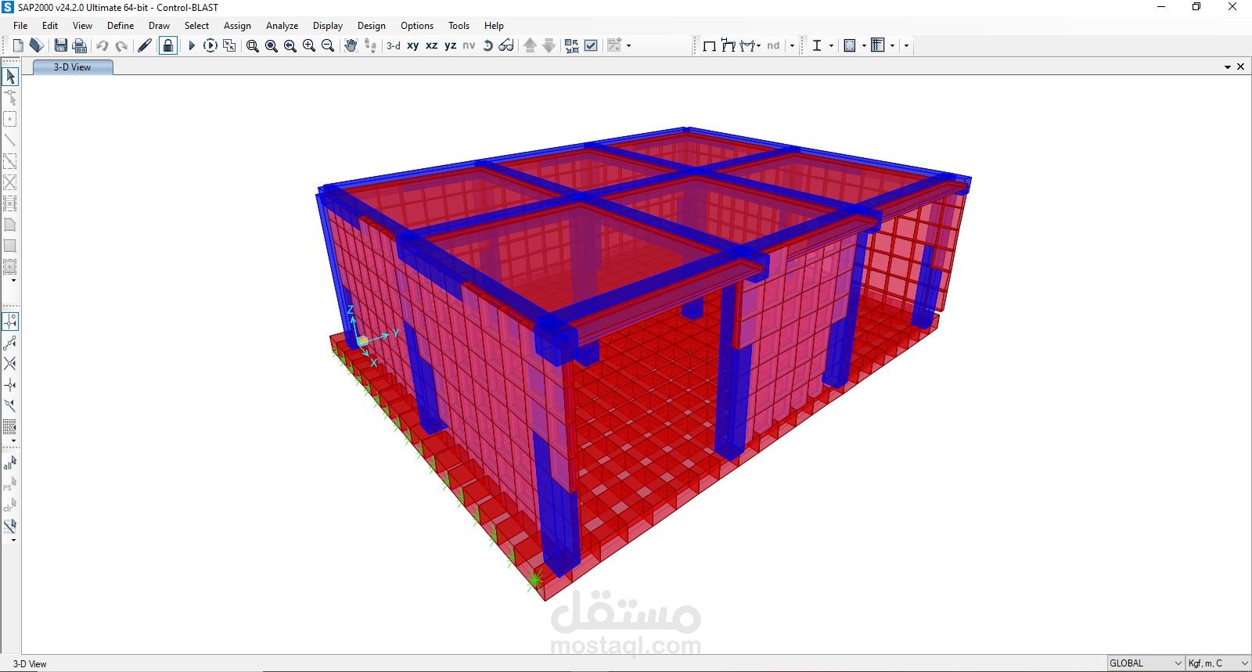Toggle perspective view glasses icon

506,45
